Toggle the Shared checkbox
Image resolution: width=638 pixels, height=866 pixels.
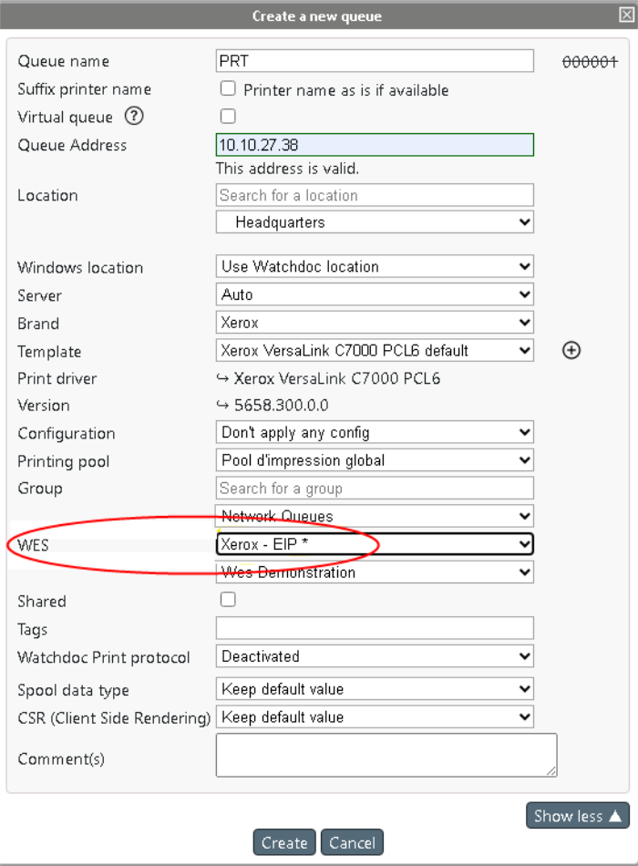228,599
